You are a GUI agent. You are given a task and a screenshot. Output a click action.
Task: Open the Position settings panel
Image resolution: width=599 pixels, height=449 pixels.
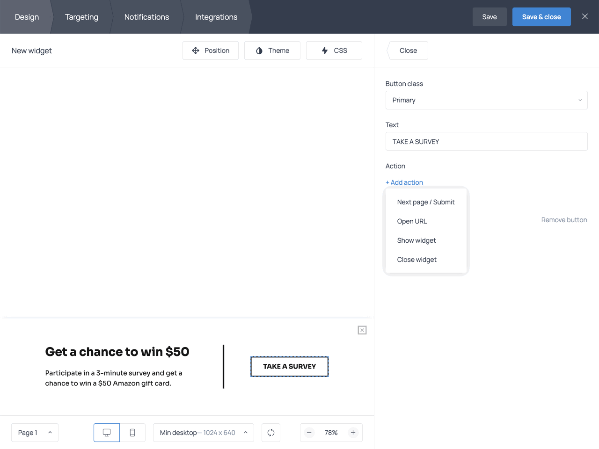[211, 50]
